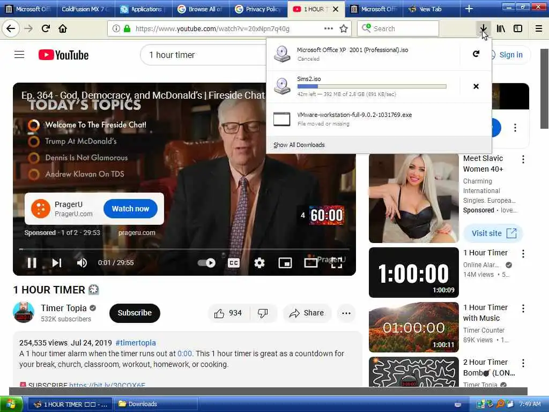The height and width of the screenshot is (412, 549).
Task: Open options for 1 Hour Timer with Music
Action: [x=523, y=308]
